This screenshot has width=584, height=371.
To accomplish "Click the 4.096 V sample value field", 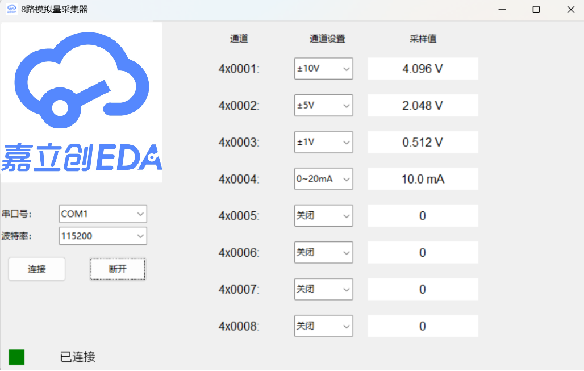I will click(423, 69).
